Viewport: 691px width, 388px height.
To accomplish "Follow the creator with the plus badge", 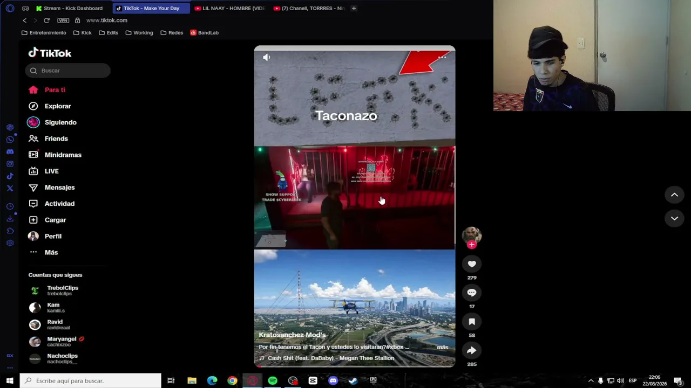I will 472,245.
